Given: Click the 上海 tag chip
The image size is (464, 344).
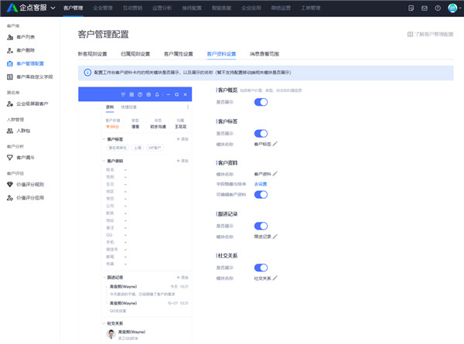Looking at the screenshot, I should coord(138,148).
